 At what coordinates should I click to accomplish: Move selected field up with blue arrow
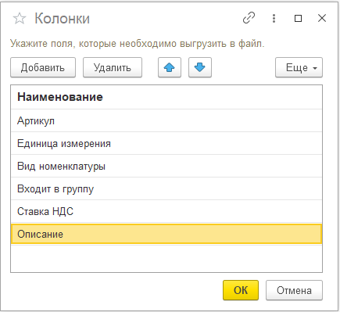coord(170,67)
